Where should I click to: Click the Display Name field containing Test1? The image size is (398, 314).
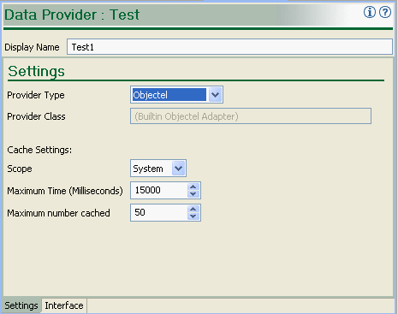(229, 47)
